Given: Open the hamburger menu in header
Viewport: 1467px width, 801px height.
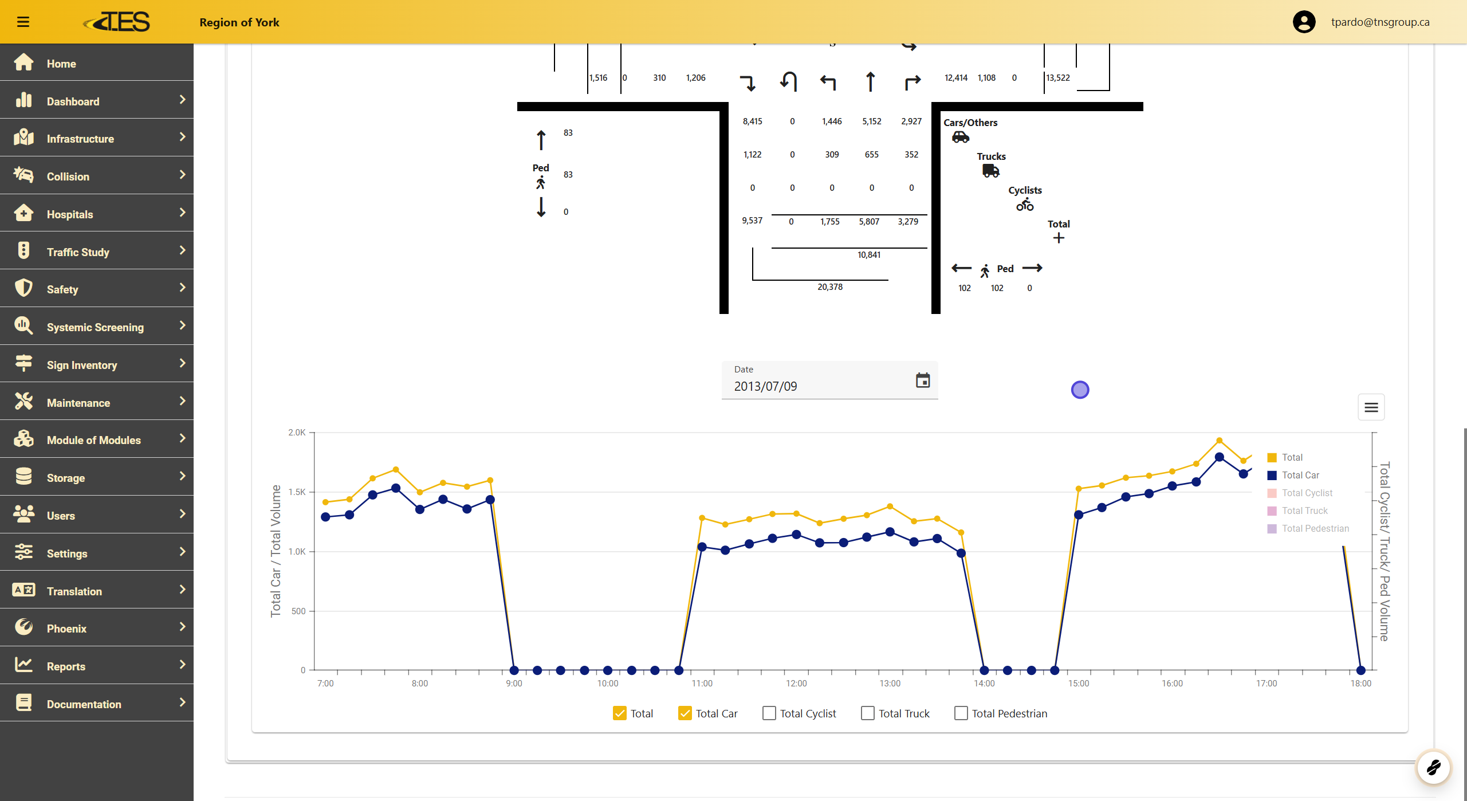Looking at the screenshot, I should 23,22.
